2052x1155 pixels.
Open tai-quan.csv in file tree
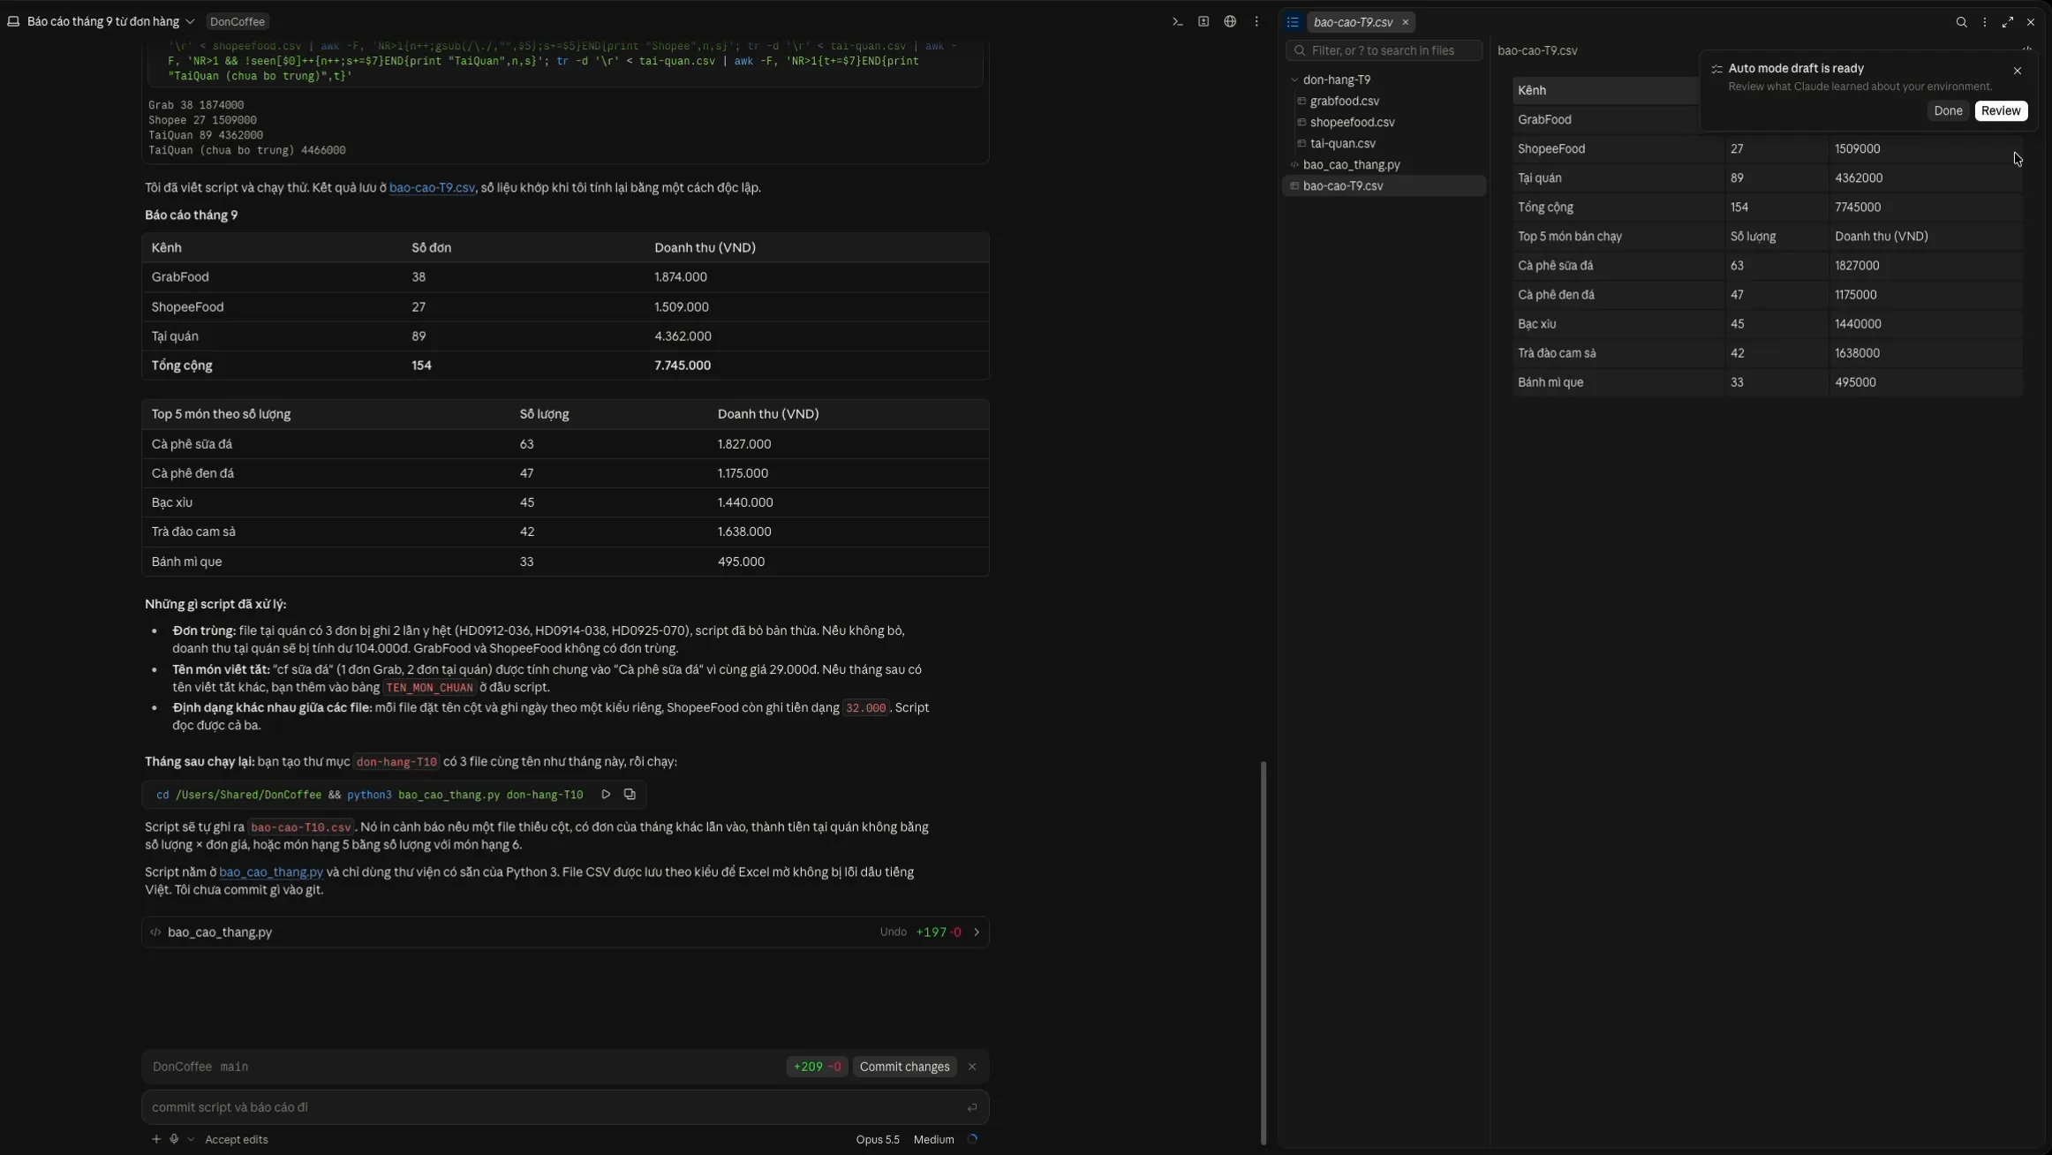pyautogui.click(x=1342, y=143)
